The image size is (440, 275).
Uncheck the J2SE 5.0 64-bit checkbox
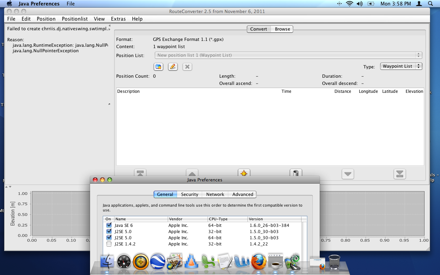109,238
